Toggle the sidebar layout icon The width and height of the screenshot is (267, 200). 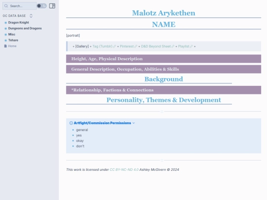click(x=52, y=6)
